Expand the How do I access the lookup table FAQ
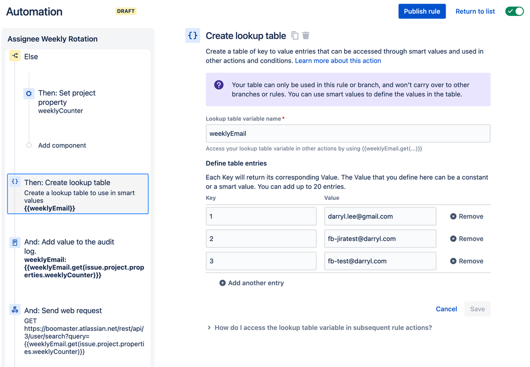This screenshot has width=530, height=367. pos(320,328)
